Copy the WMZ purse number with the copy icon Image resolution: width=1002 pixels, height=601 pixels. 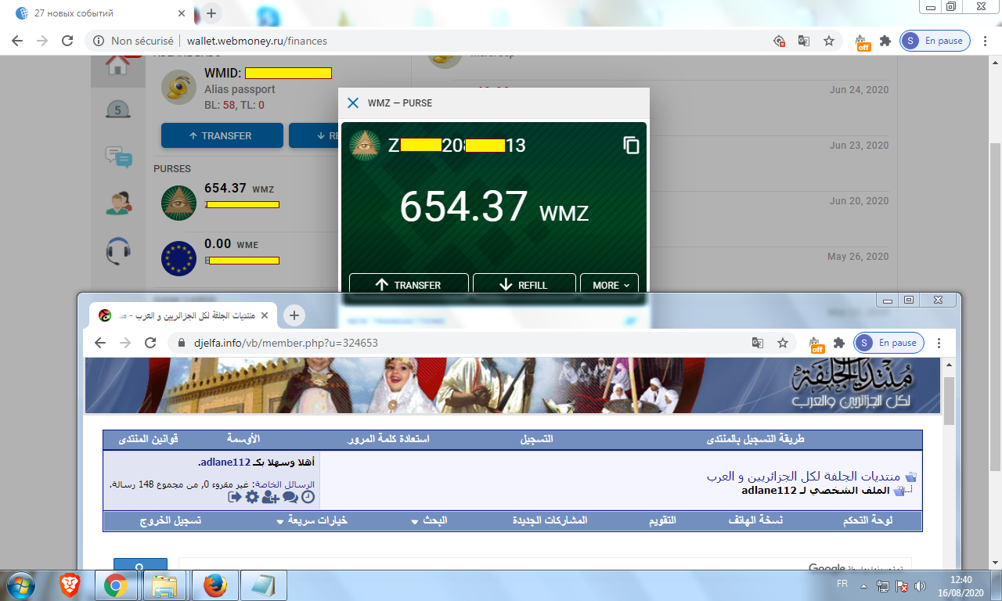tap(631, 146)
